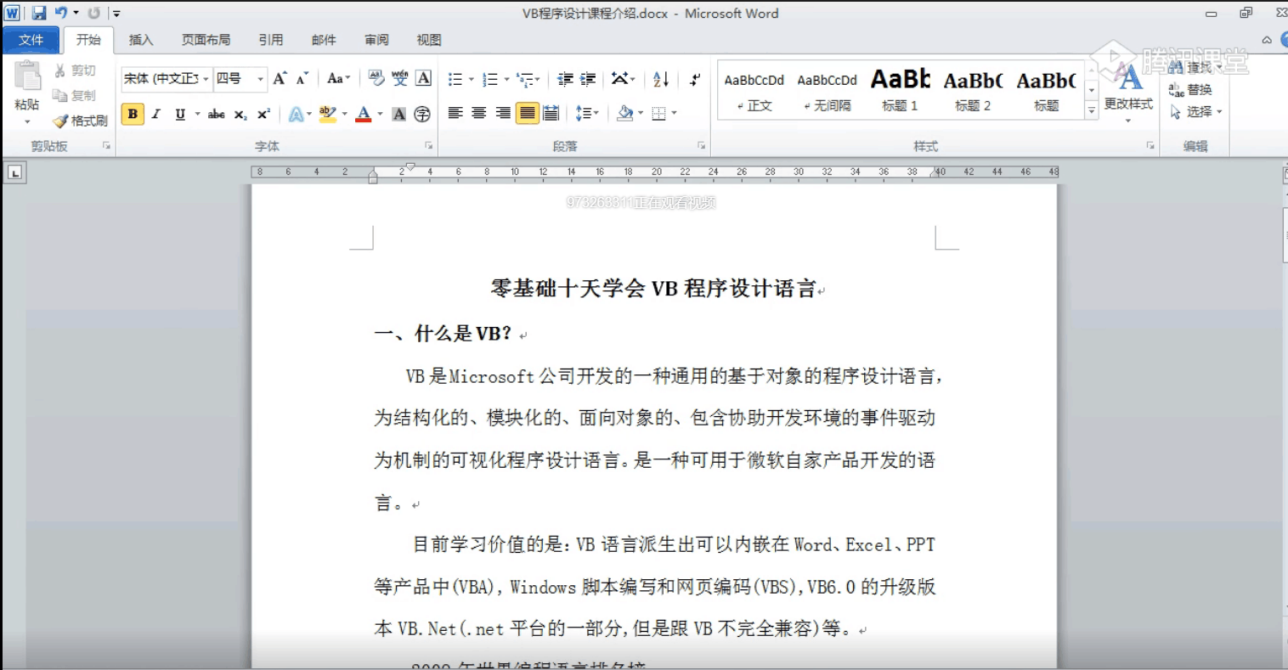Screen dimensions: 1288x670
Task: Open Asian layout dropdown
Action: click(x=623, y=79)
